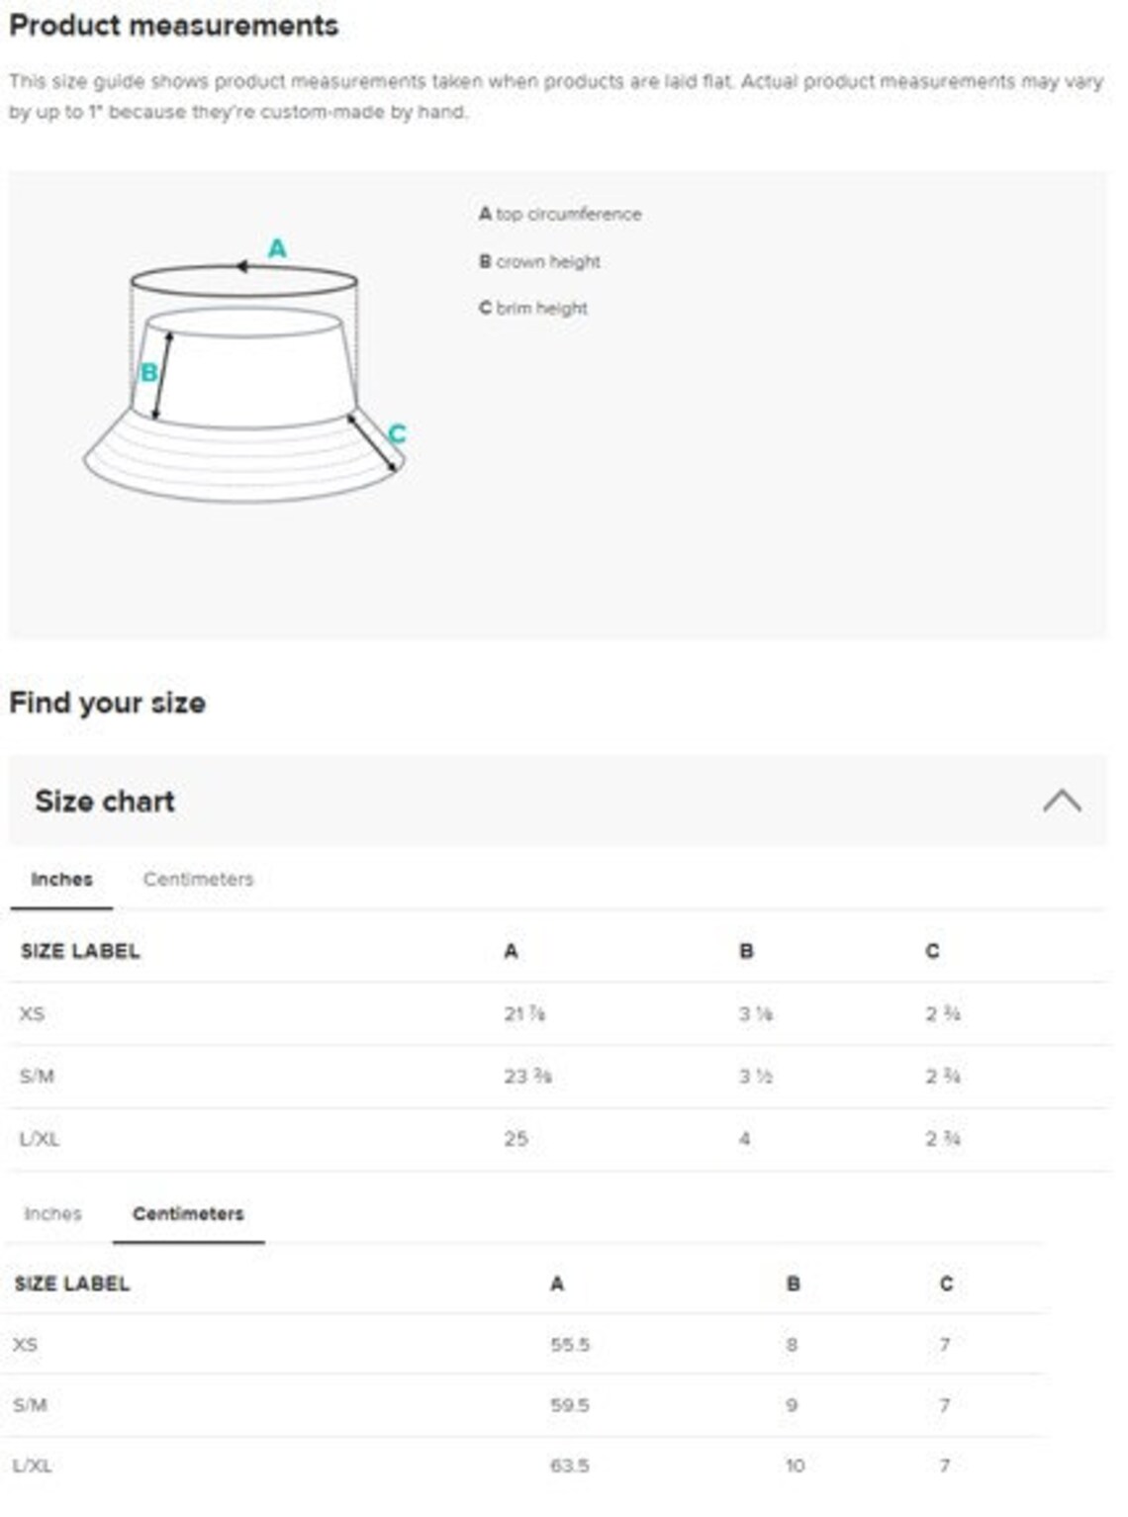This screenshot has height=1517, width=1128.
Task: Click the A top circumference legend
Action: click(x=560, y=214)
